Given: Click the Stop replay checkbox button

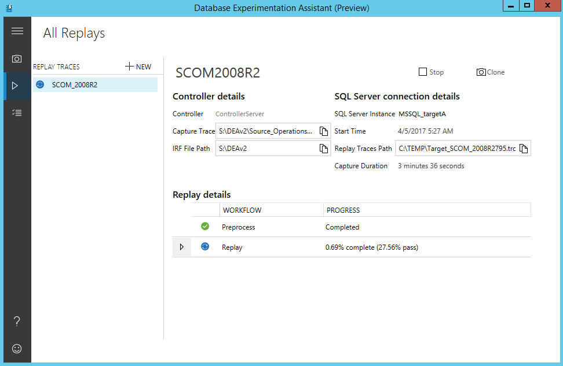Looking at the screenshot, I should [x=431, y=72].
